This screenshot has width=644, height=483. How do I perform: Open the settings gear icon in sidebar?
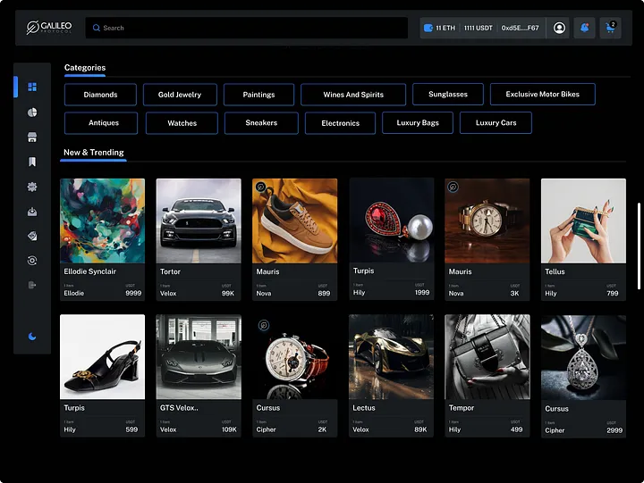tap(32, 187)
